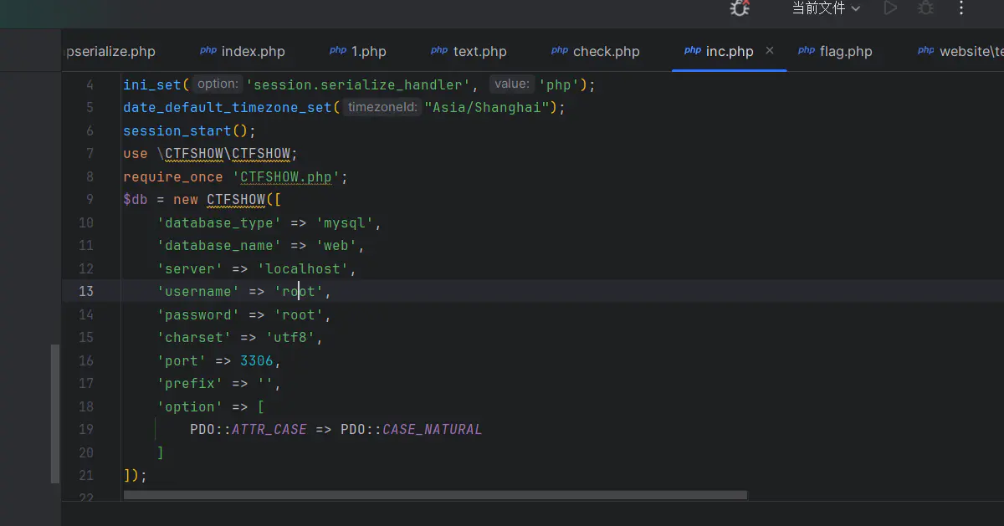Click the port number 3306
Viewport: 1004px width, 526px height.
257,360
